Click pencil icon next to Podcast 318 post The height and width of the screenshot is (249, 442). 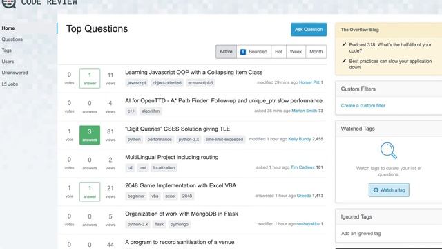click(x=344, y=44)
